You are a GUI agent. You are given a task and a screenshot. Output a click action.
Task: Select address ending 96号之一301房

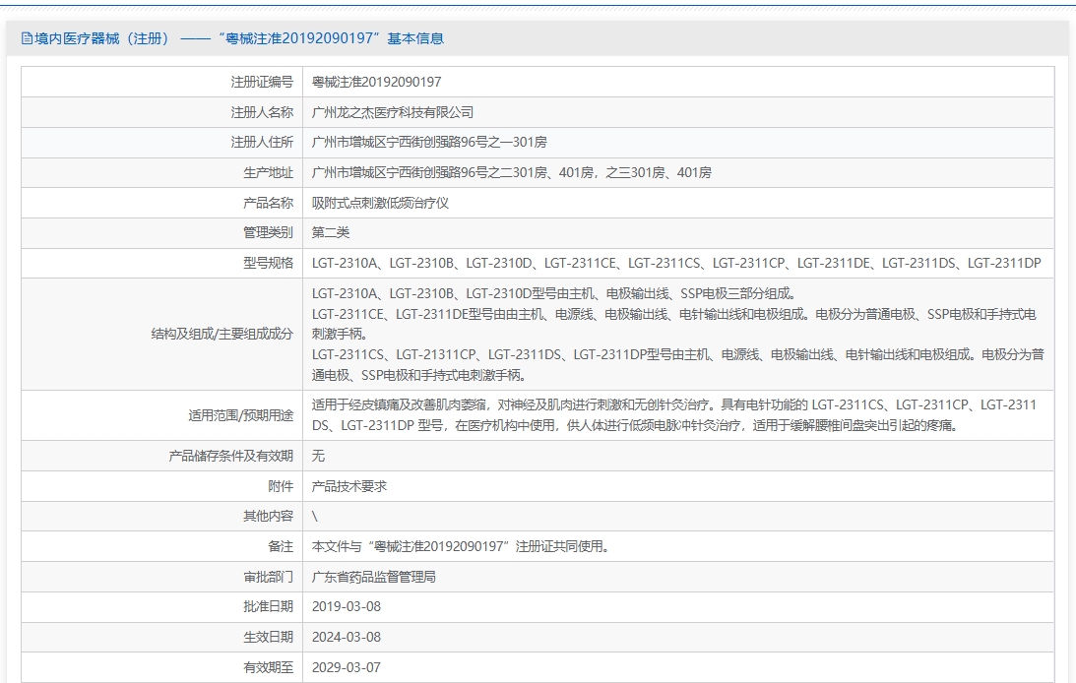pos(429,143)
